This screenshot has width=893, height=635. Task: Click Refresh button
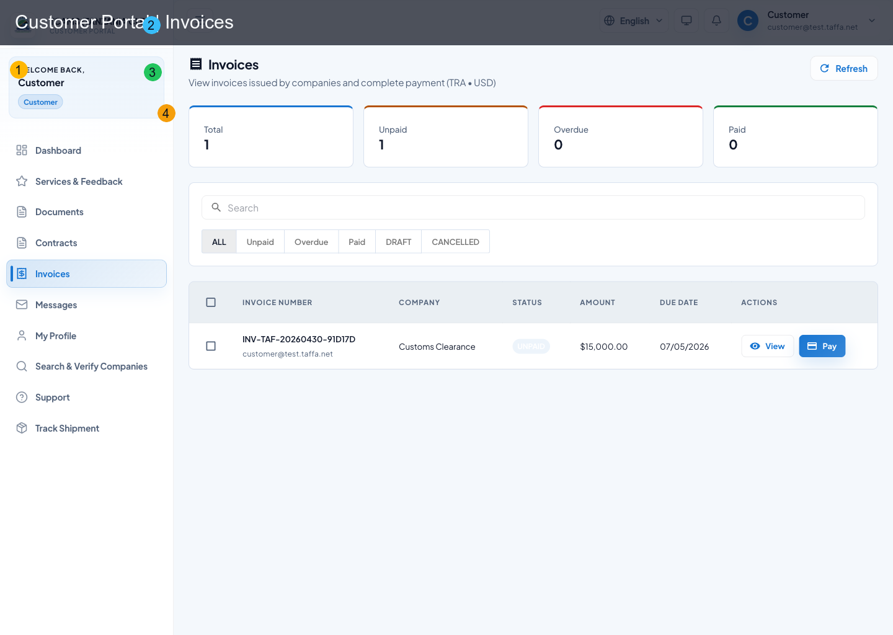click(844, 69)
